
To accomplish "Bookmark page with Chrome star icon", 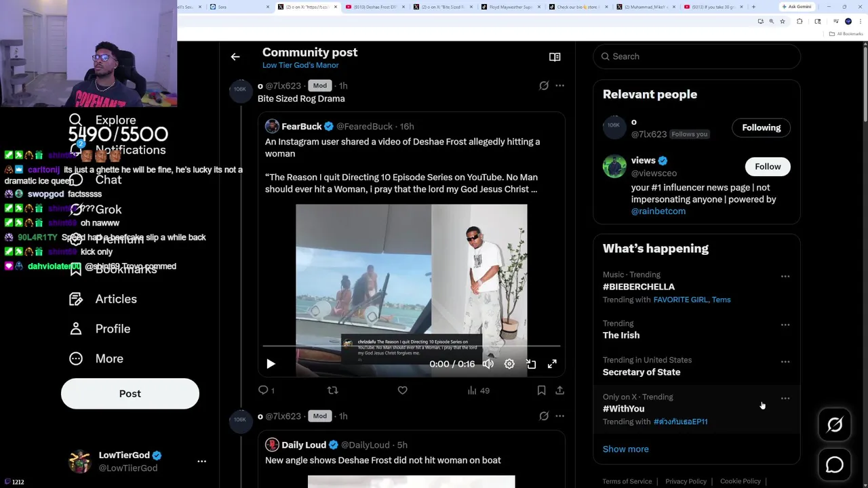I will [x=783, y=22].
